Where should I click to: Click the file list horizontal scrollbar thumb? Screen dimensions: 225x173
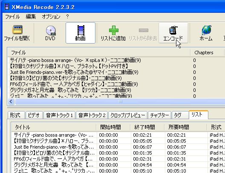[120, 102]
